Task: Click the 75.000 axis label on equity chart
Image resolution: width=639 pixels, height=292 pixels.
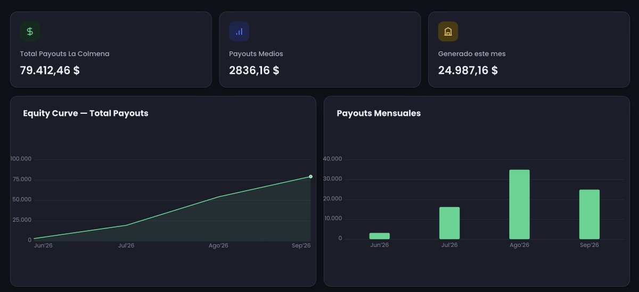Action: coord(22,179)
